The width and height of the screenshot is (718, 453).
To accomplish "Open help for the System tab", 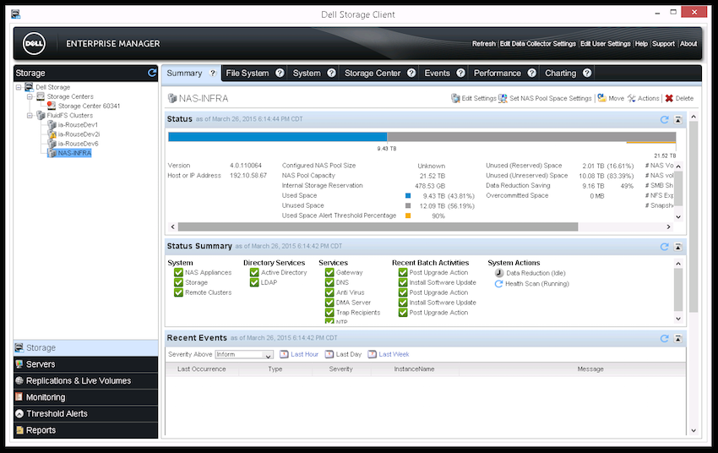I will point(331,73).
